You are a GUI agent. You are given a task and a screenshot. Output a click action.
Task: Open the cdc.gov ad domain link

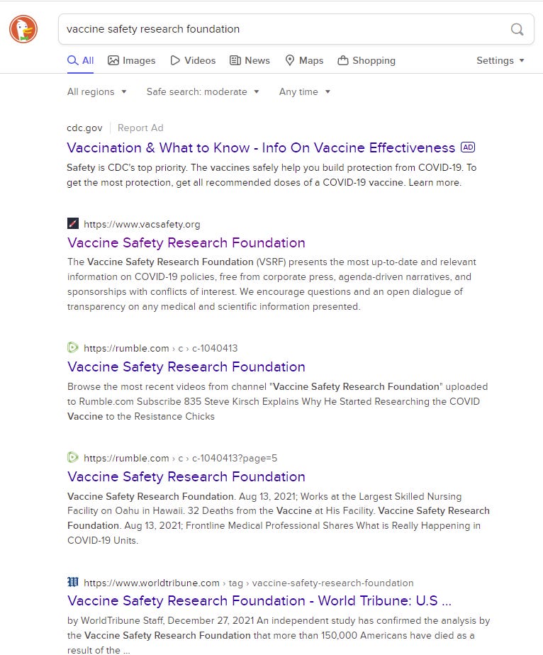[84, 128]
